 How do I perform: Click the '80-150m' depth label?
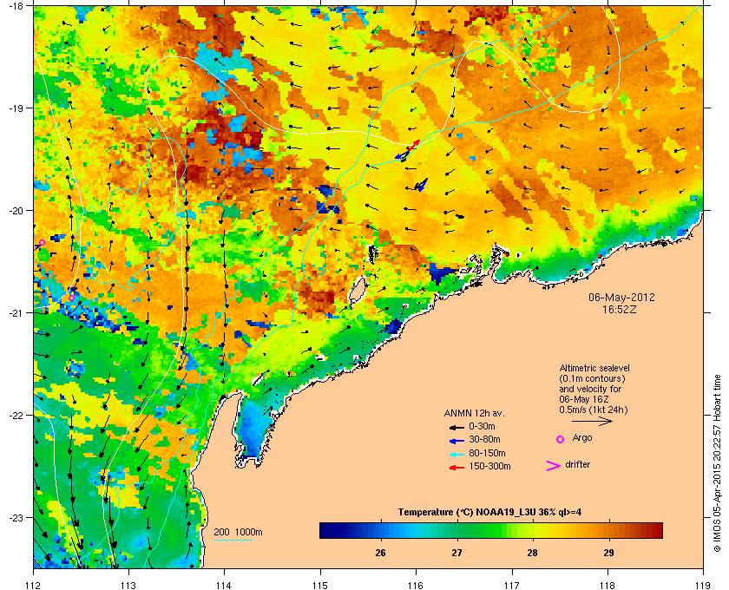tap(487, 453)
